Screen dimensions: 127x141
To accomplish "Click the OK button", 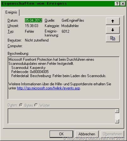I will pos(61,134).
